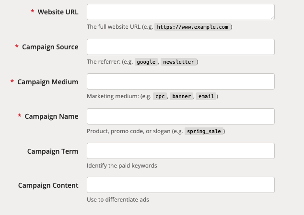The height and width of the screenshot is (215, 304).
Task: Click the Campaign Content label
Action: point(48,185)
